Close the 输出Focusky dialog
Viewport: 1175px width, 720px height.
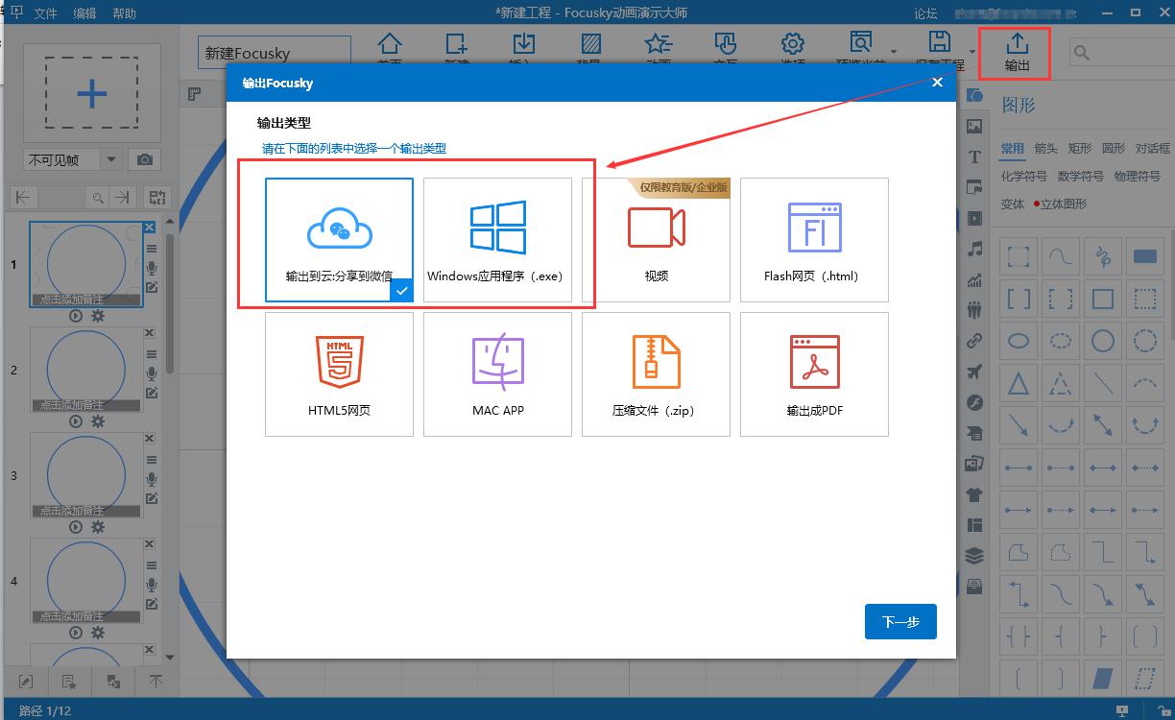(x=938, y=83)
